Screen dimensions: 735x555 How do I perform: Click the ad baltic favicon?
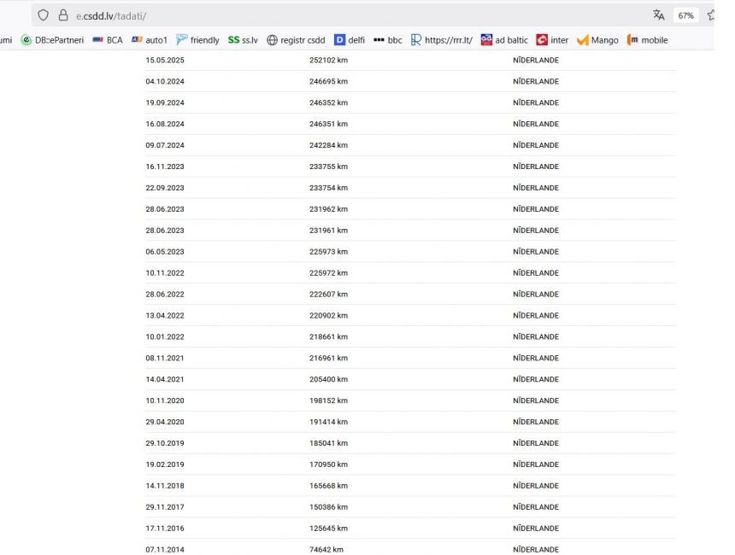(486, 40)
